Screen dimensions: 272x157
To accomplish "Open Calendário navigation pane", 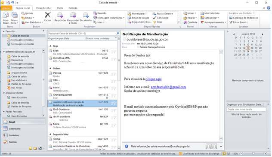I will (23, 129).
